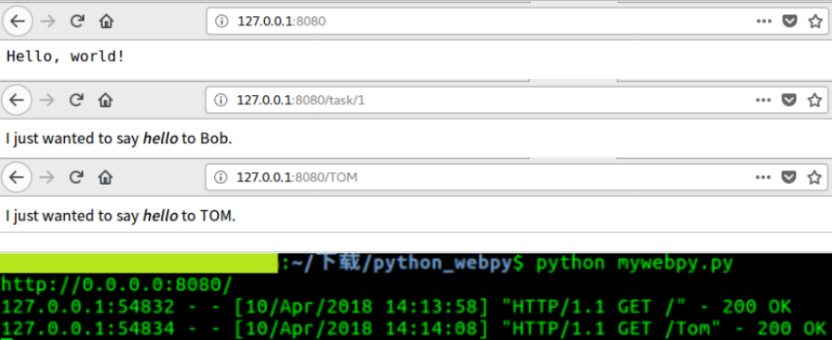Viewport: 832px width, 340px height.
Task: Open home page from the 127.0.0.1:8080 root window
Action: point(107,21)
